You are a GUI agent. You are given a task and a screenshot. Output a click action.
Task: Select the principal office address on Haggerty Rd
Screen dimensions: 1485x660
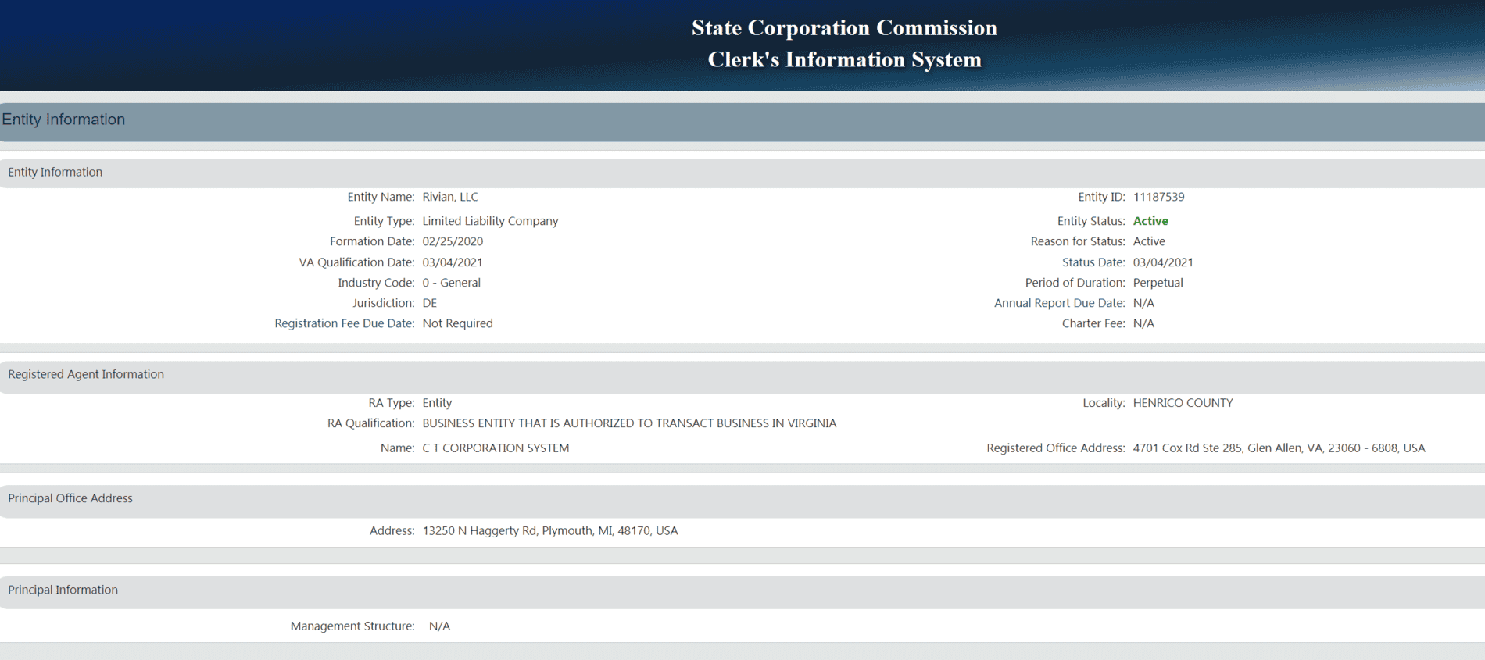[550, 531]
